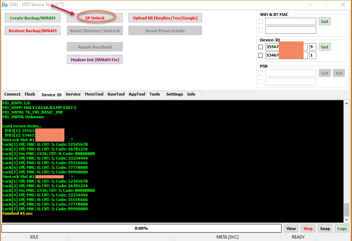Screen dimensions: 352x241
Task: Click Device-ID field starting with 35567
Action: [x=287, y=47]
